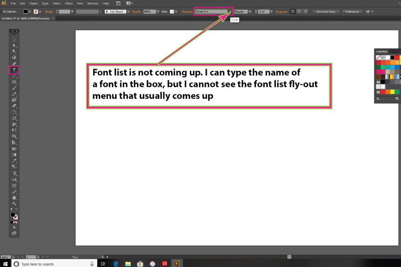Select the Symbol Sprayer tool
Viewport: 401px width, 267px height.
coord(14,173)
